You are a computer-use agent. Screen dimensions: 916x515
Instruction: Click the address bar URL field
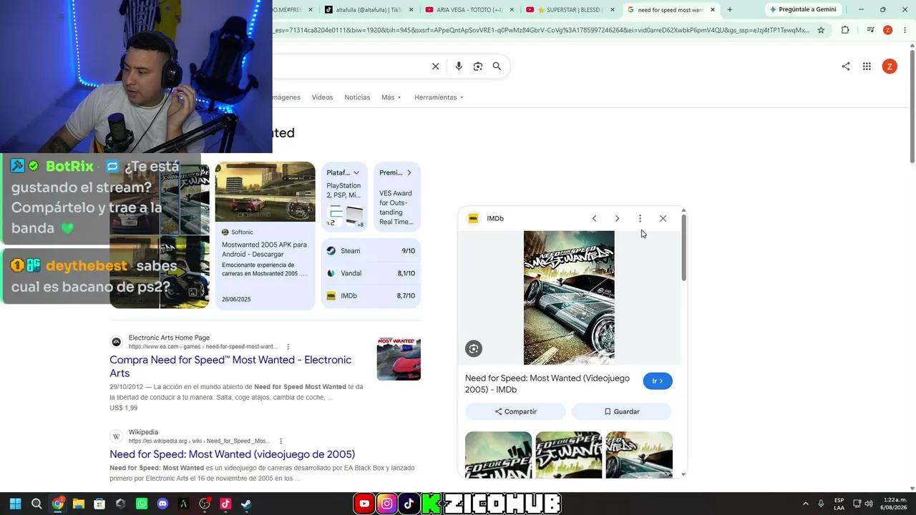(540, 30)
